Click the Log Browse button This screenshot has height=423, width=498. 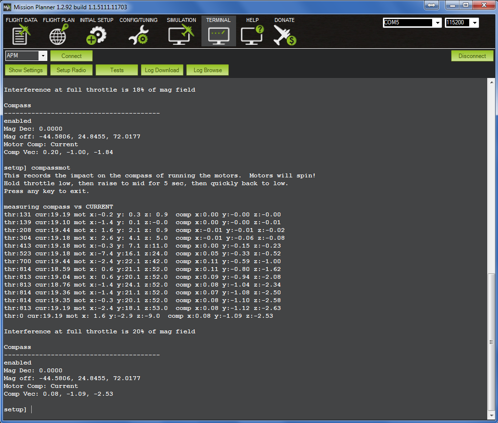pyautogui.click(x=208, y=70)
